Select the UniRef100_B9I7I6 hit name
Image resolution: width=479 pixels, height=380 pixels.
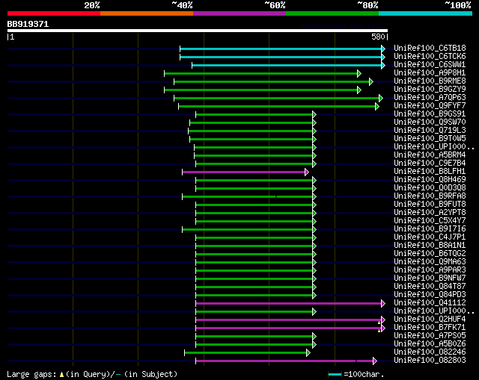430,229
